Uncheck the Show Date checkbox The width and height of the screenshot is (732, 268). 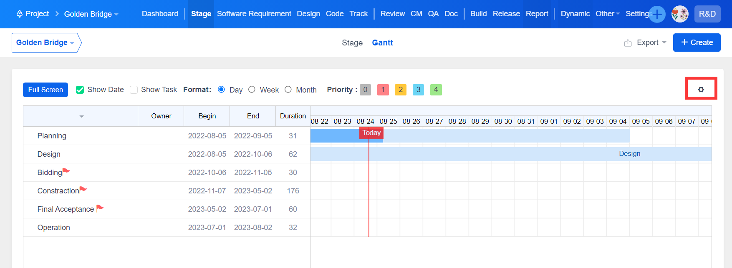pos(80,90)
